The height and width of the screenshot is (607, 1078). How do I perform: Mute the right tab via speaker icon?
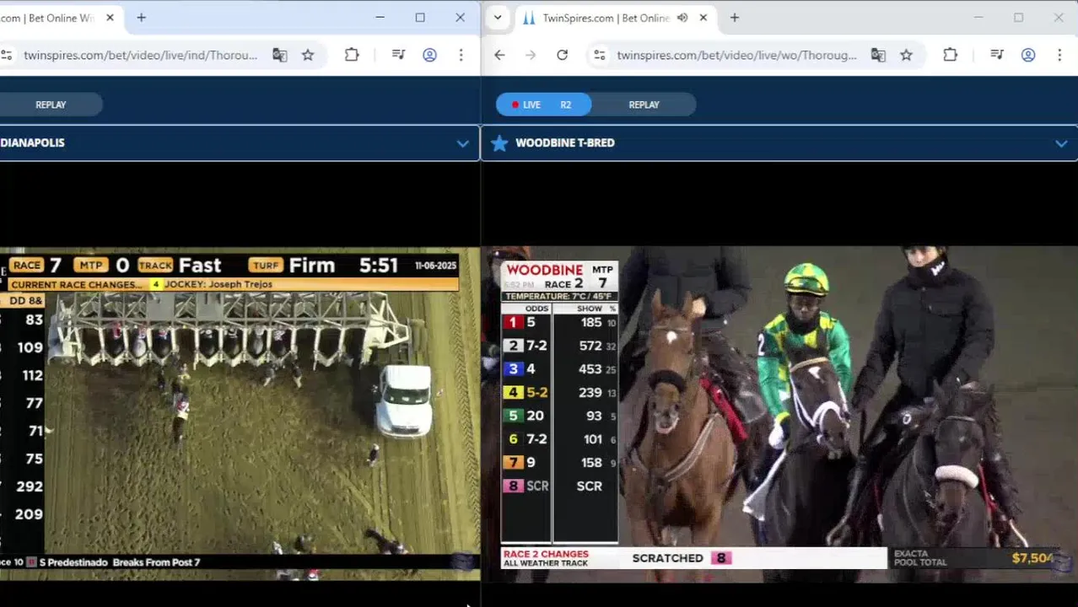[682, 18]
